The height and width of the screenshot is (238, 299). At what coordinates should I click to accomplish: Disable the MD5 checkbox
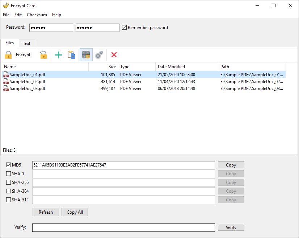[x=8, y=165]
